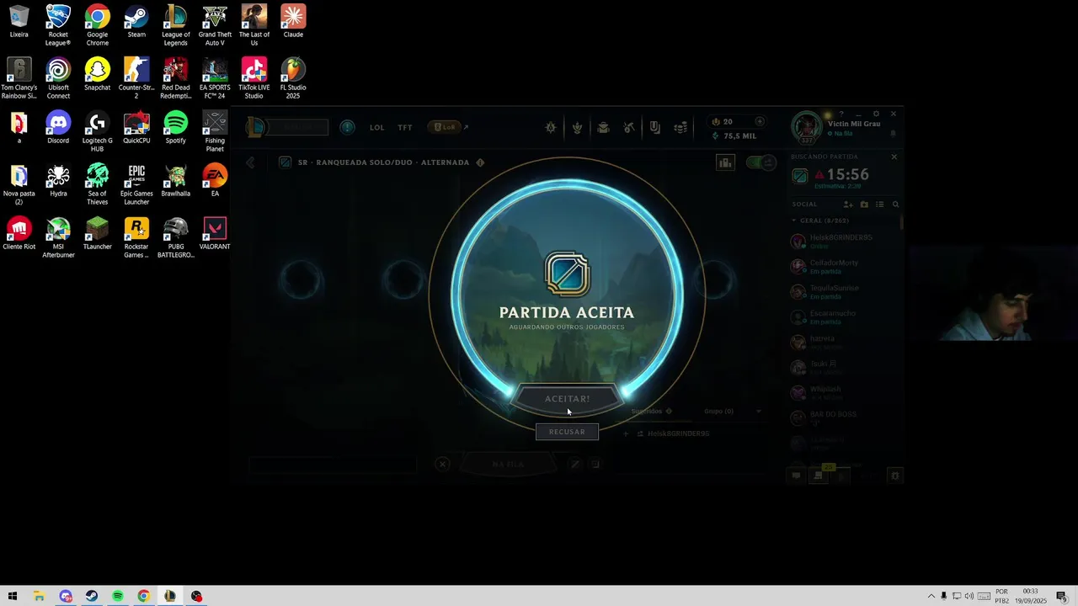Screen dimensions: 1078x606
Task: Select friend TequilaSunrise in the friends list
Action: click(x=844, y=292)
